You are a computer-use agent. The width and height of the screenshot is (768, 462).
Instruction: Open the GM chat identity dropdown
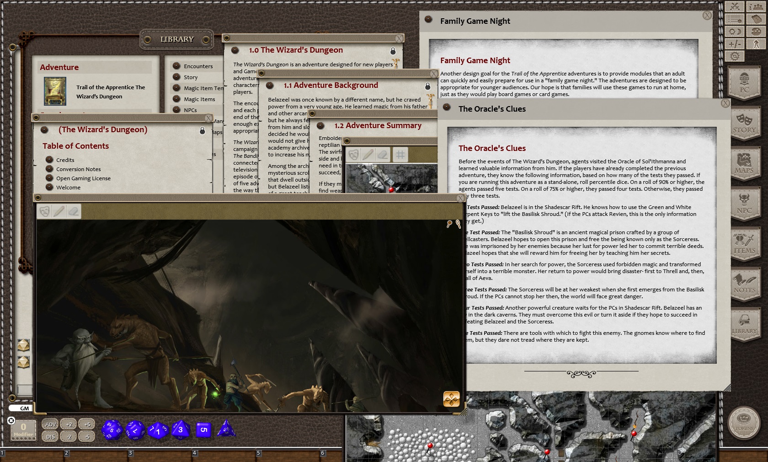pyautogui.click(x=22, y=409)
